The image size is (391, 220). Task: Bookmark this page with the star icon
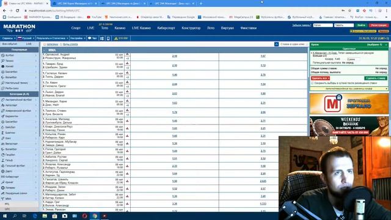[x=349, y=11]
